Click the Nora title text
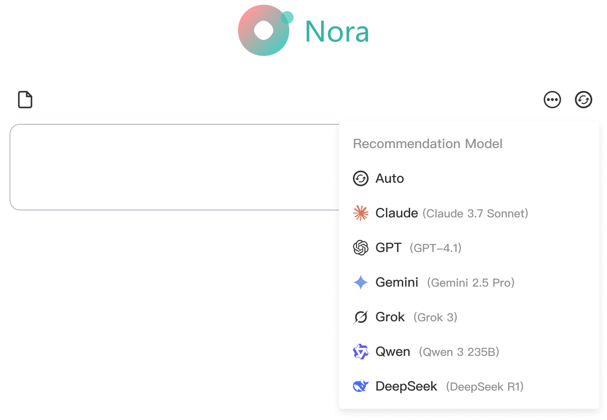Viewport: 607px width, 420px height. point(337,32)
